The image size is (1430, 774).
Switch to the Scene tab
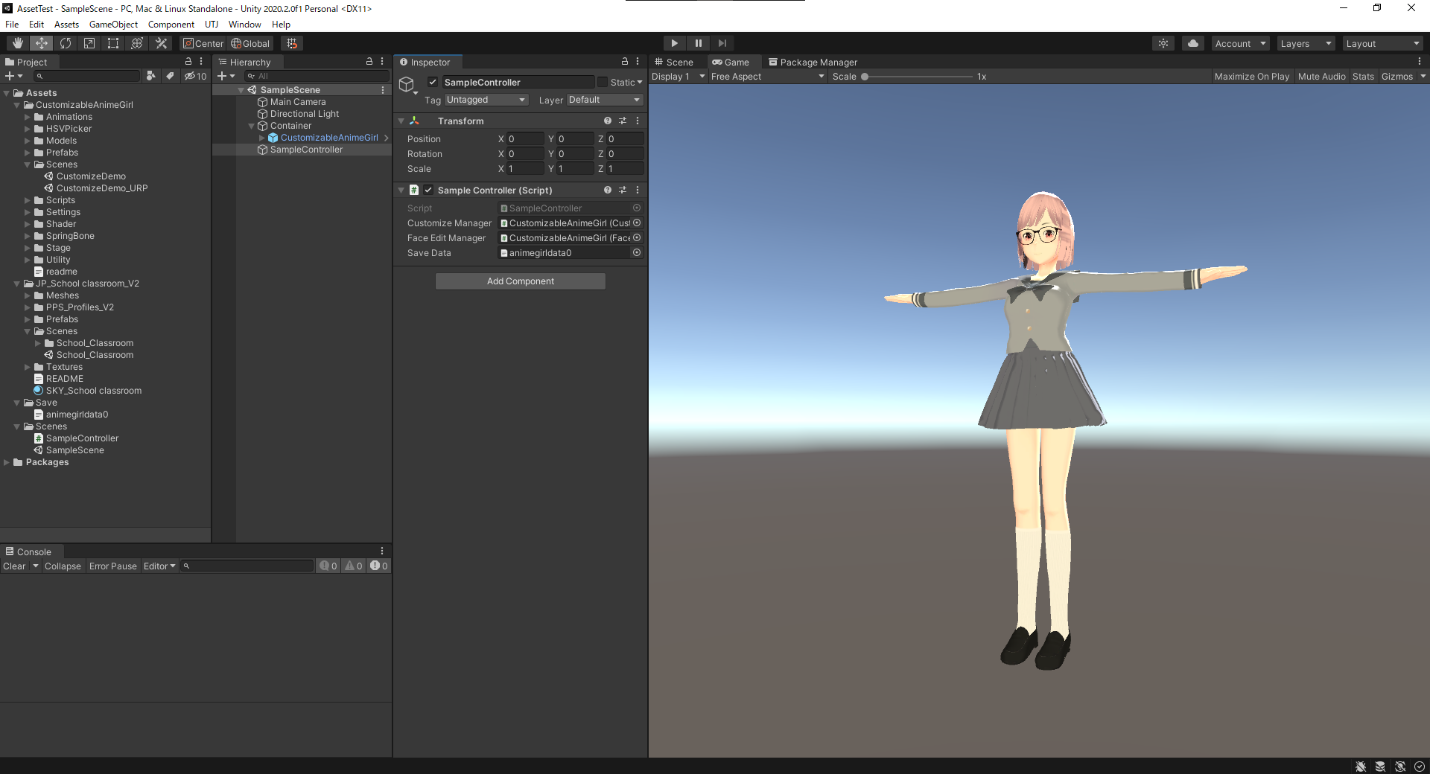[x=674, y=62]
